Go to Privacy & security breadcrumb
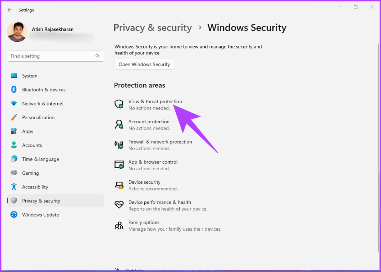Image resolution: width=381 pixels, height=272 pixels. (x=153, y=28)
